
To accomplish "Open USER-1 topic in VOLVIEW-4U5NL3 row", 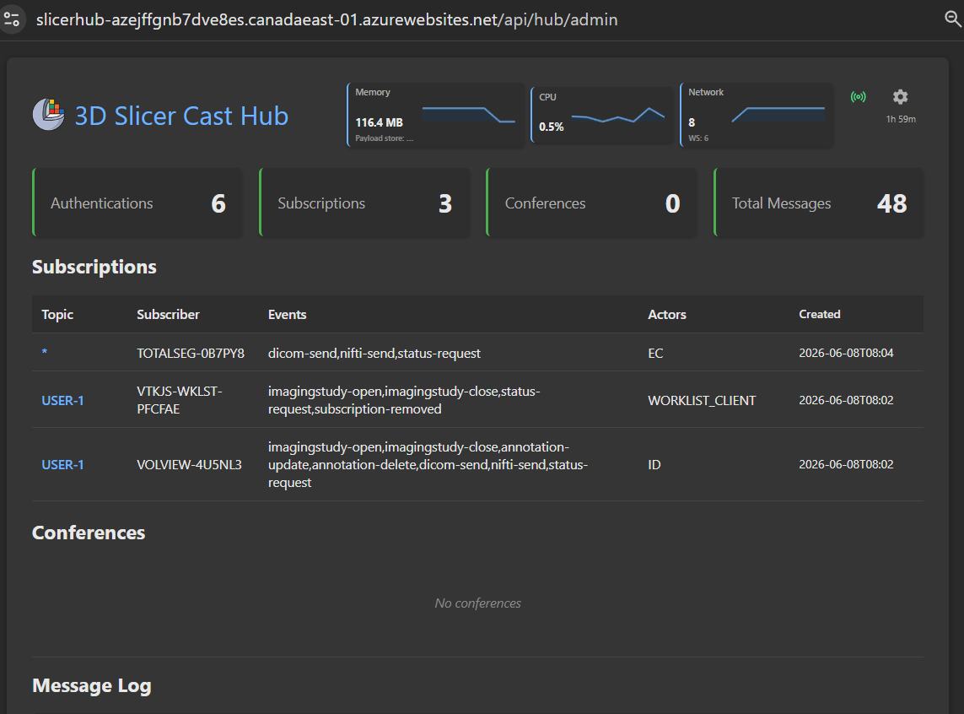I will (x=62, y=465).
